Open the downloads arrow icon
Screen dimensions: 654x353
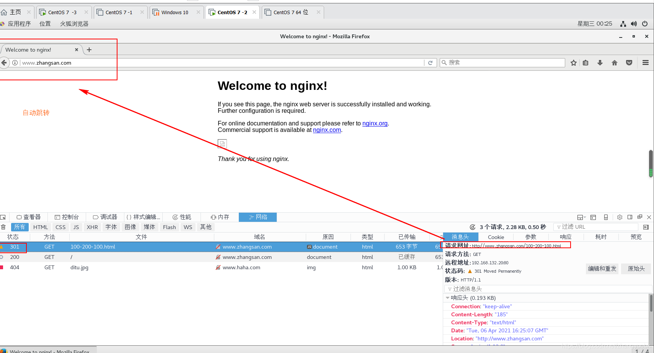(600, 63)
